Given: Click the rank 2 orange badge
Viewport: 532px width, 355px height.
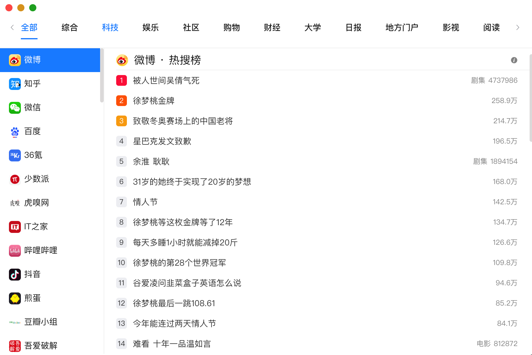Looking at the screenshot, I should click(x=122, y=101).
